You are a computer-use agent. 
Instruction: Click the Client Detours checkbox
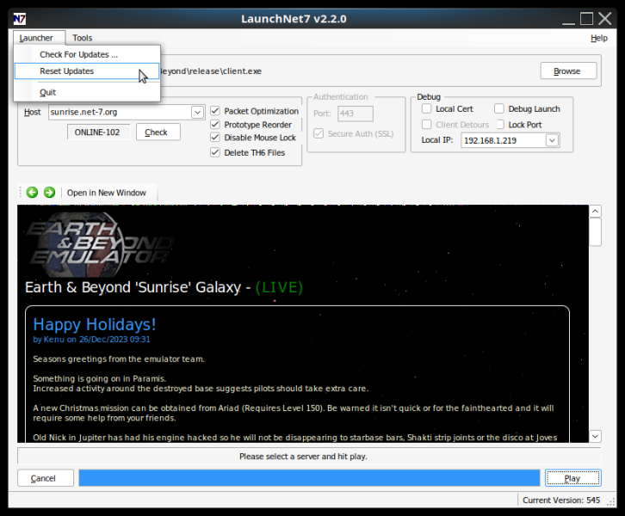point(426,124)
